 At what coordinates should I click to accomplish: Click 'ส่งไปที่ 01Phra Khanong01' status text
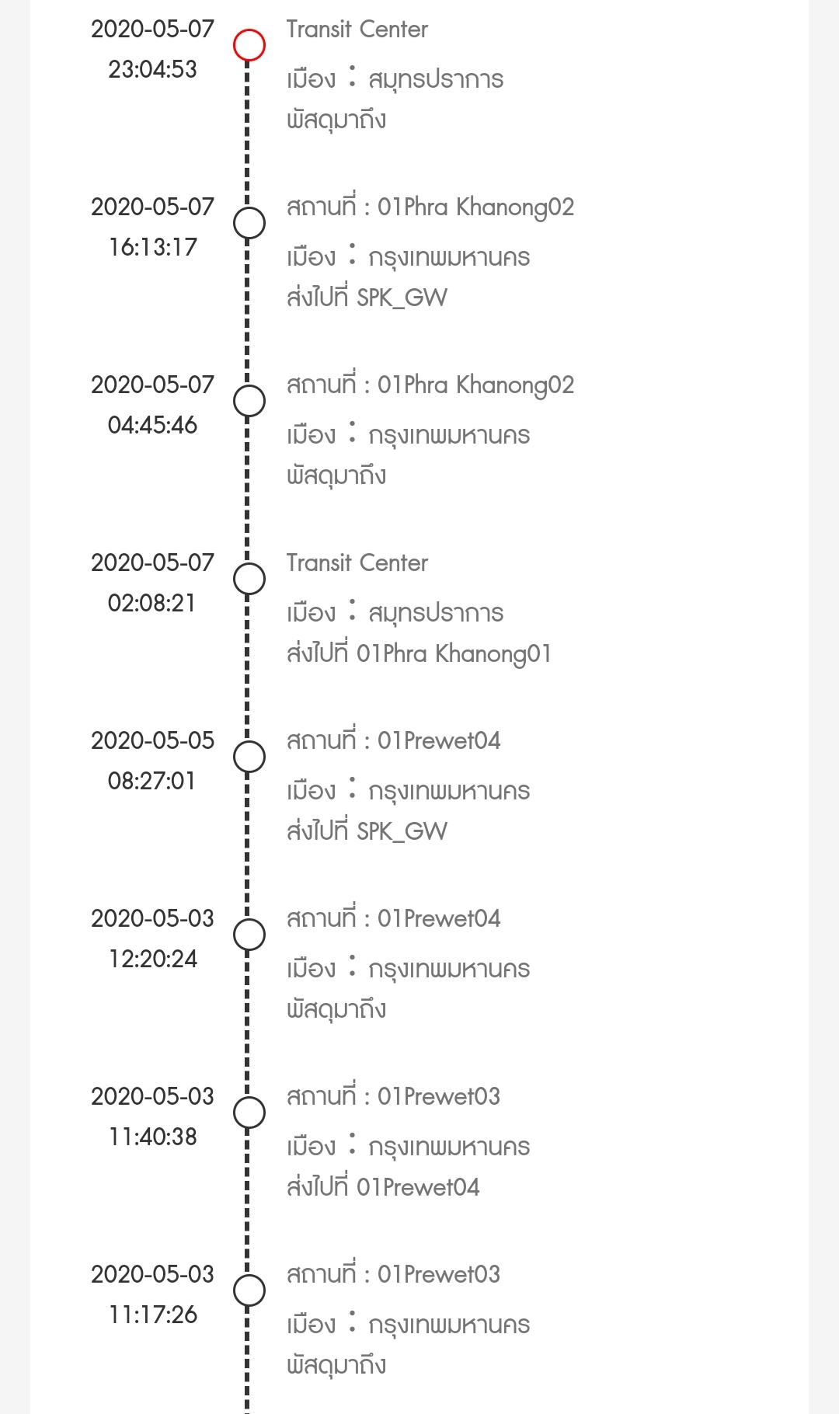419,653
